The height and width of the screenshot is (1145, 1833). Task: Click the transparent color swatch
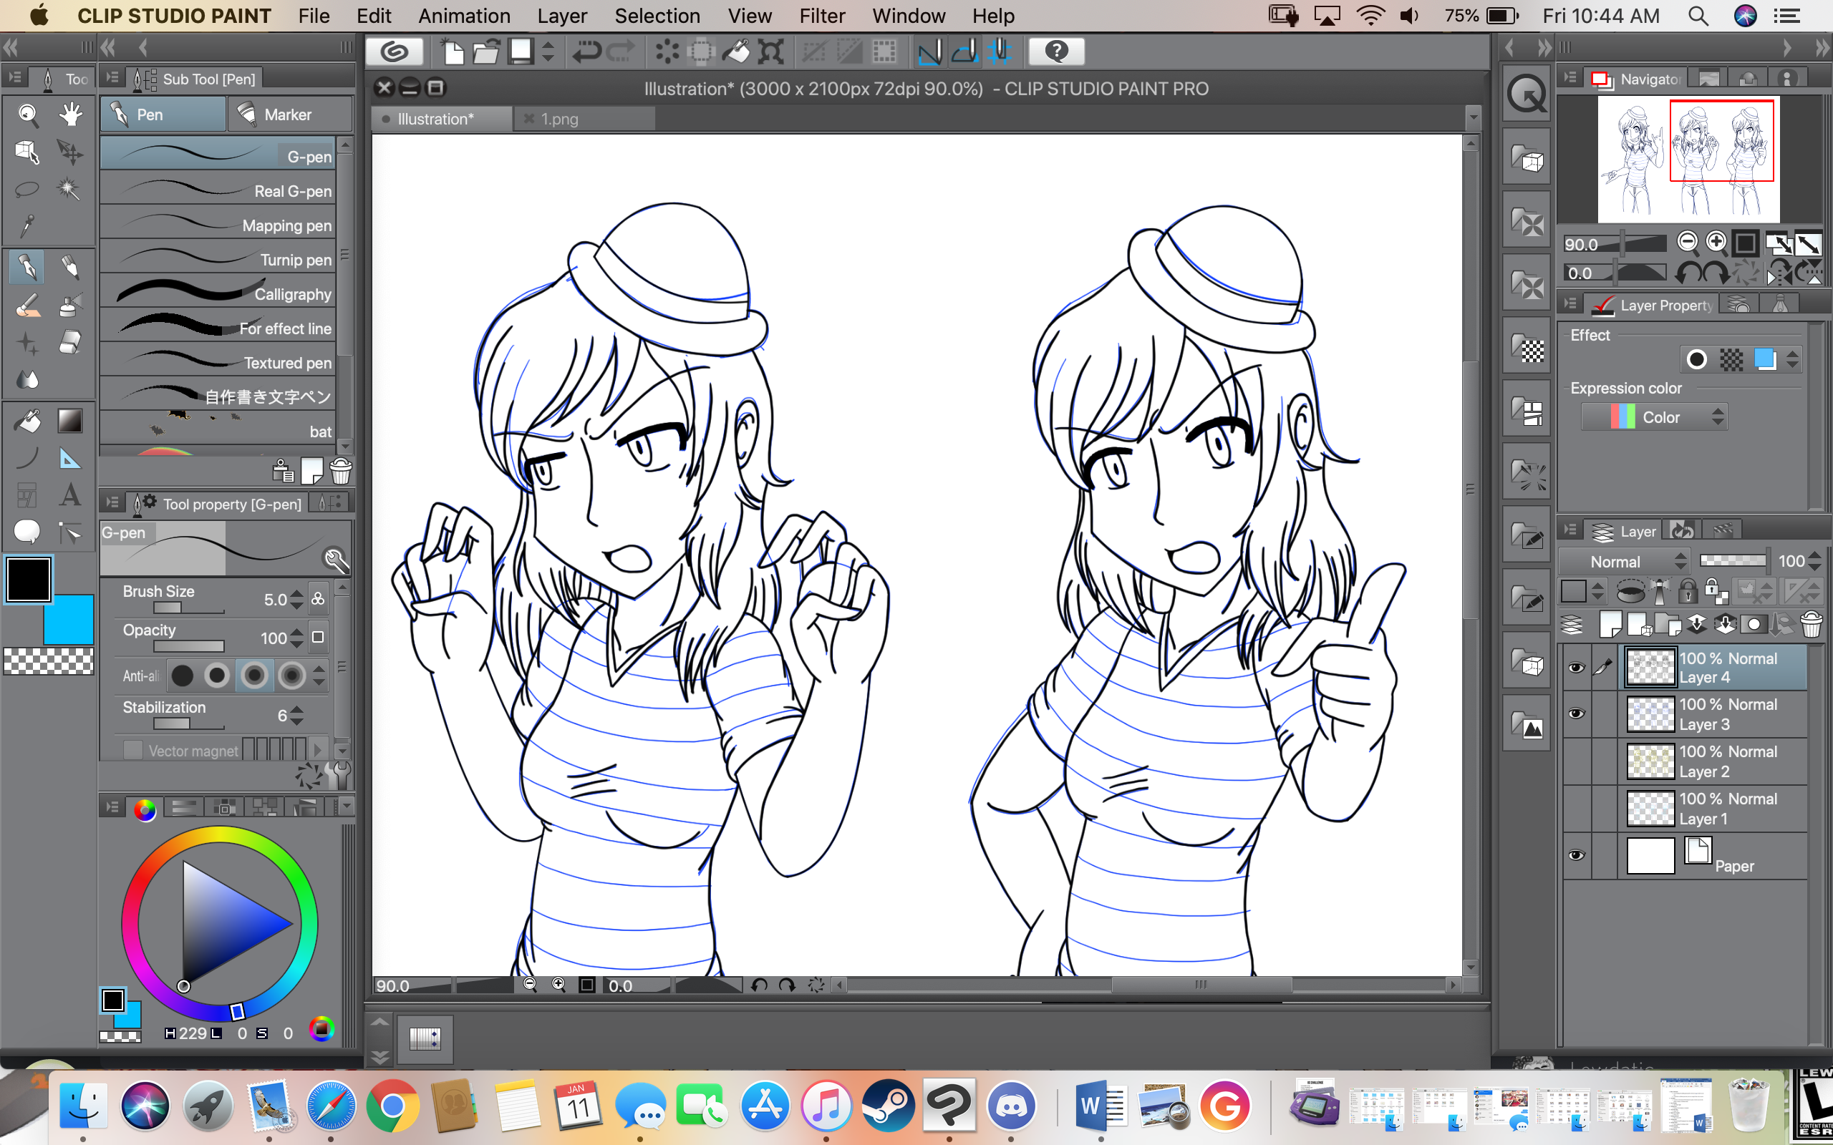[x=49, y=661]
